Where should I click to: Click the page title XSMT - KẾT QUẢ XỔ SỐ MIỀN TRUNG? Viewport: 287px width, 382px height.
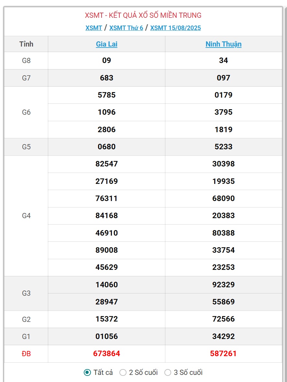point(143,15)
